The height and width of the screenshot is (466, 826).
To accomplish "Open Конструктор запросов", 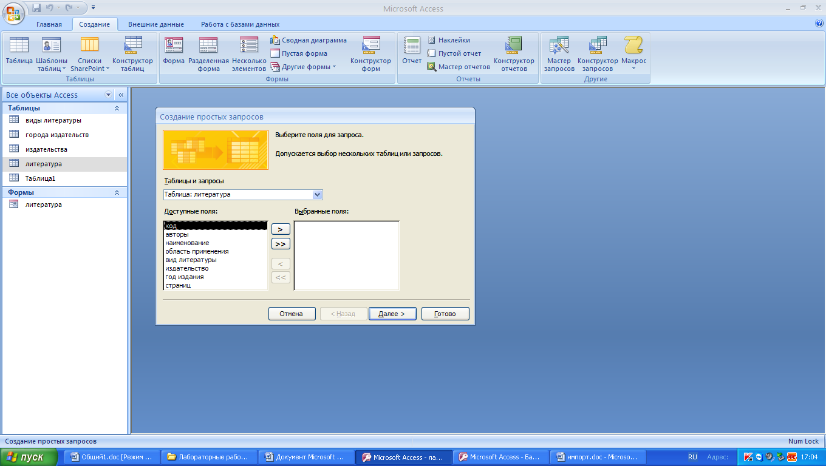I will point(598,53).
